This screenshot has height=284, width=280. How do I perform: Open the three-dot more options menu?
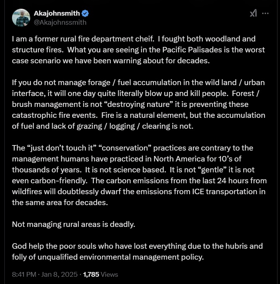click(x=265, y=13)
